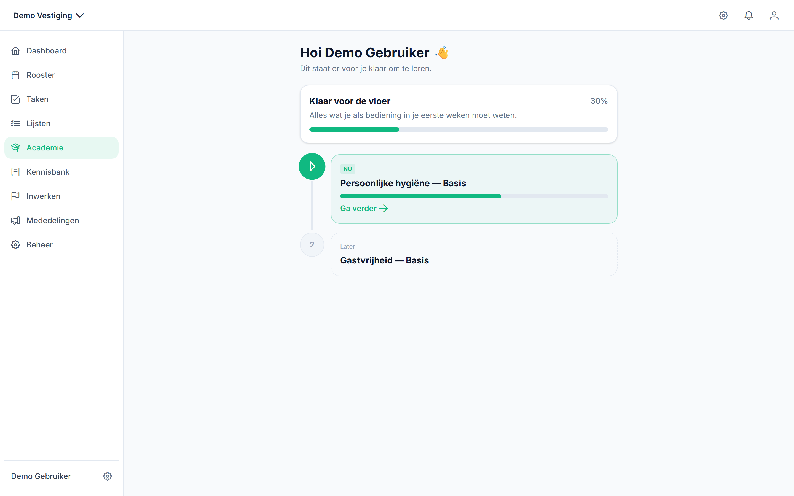Open settings gear in top bar
Image resolution: width=794 pixels, height=496 pixels.
click(723, 15)
